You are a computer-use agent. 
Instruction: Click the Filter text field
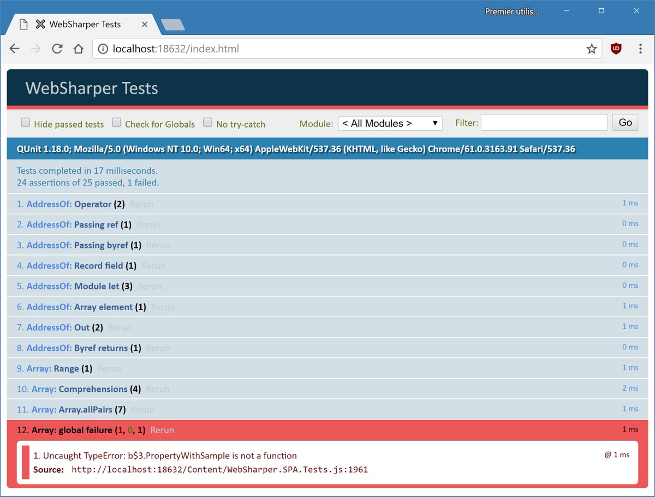click(x=544, y=123)
